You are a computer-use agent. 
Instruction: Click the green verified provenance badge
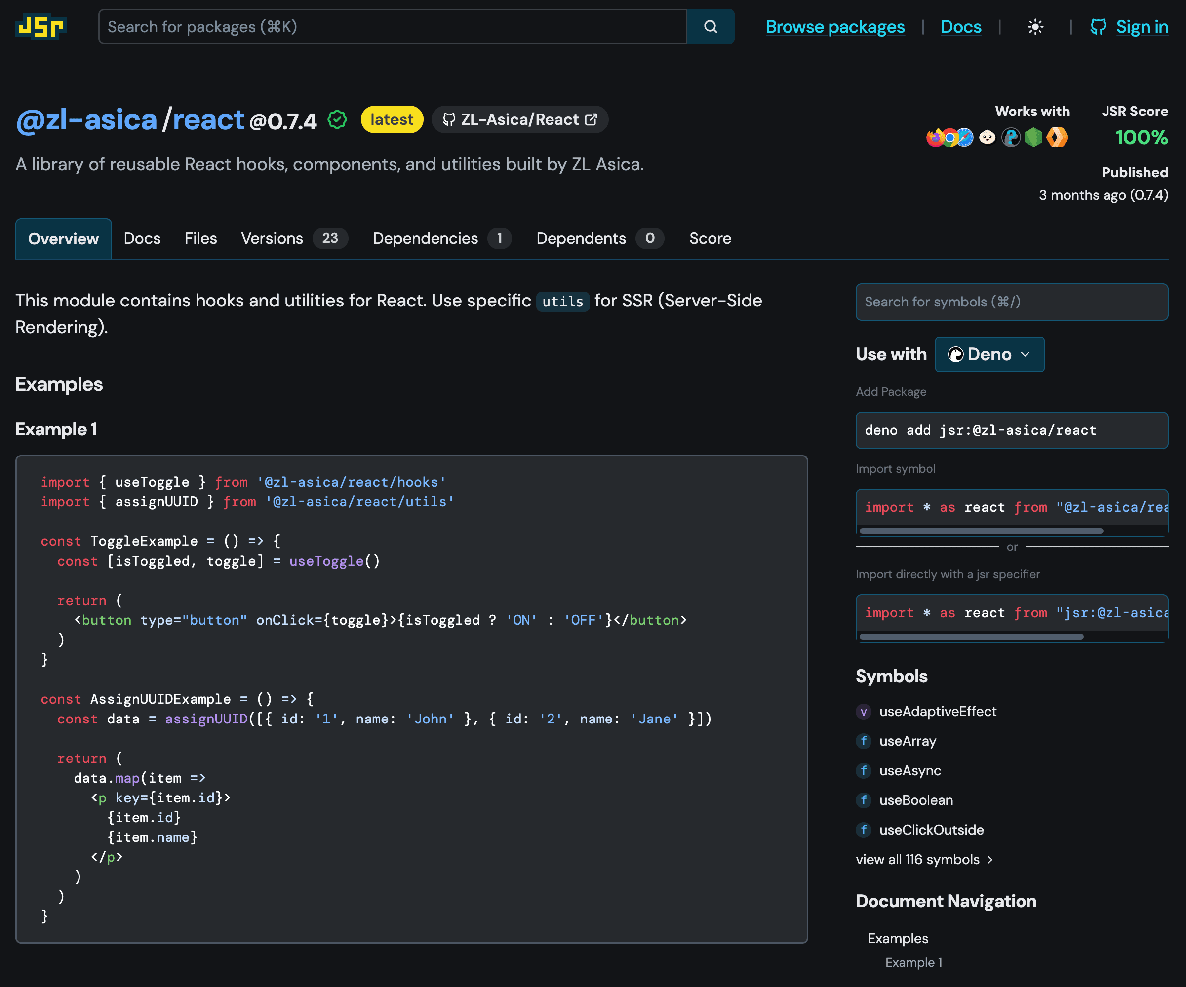pyautogui.click(x=337, y=119)
